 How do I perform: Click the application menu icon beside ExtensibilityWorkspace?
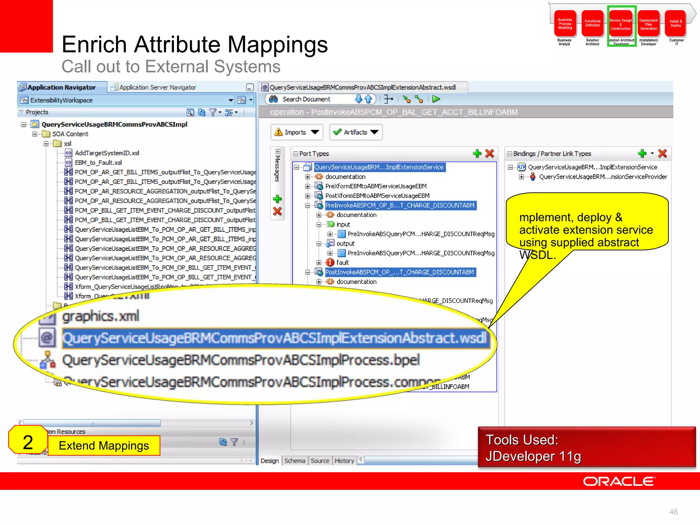[241, 100]
